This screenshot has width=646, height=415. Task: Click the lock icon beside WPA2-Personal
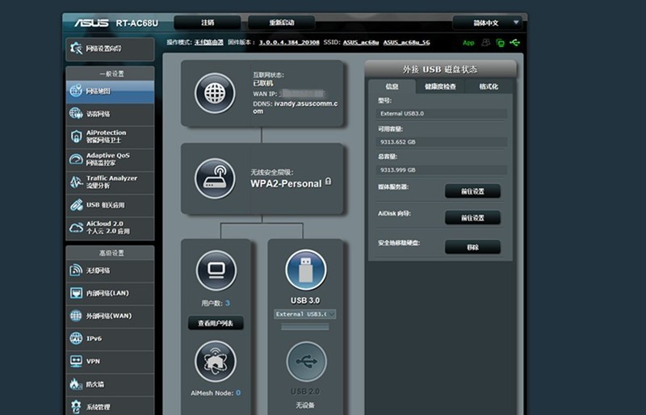click(x=329, y=182)
